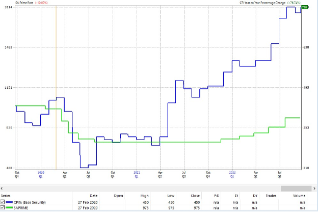318x212 pixels.
Task: Sort by the Date column header
Action: pyautogui.click(x=94, y=195)
